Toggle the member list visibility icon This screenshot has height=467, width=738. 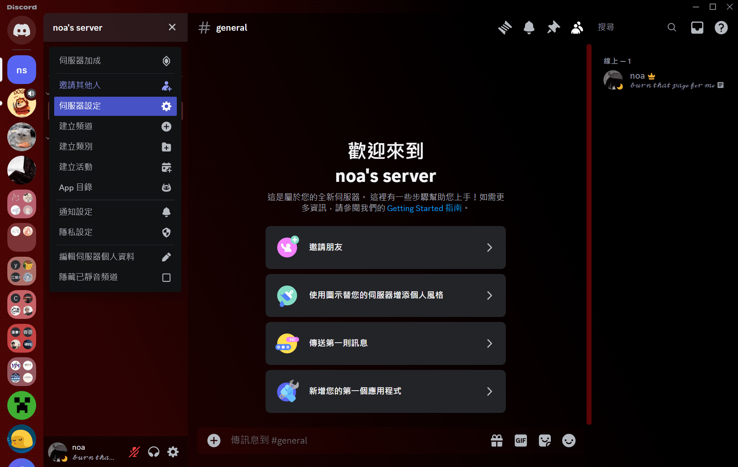click(x=577, y=28)
